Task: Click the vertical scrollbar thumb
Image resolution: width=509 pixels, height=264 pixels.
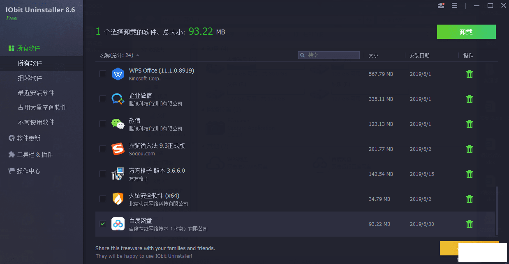Action: 497,211
